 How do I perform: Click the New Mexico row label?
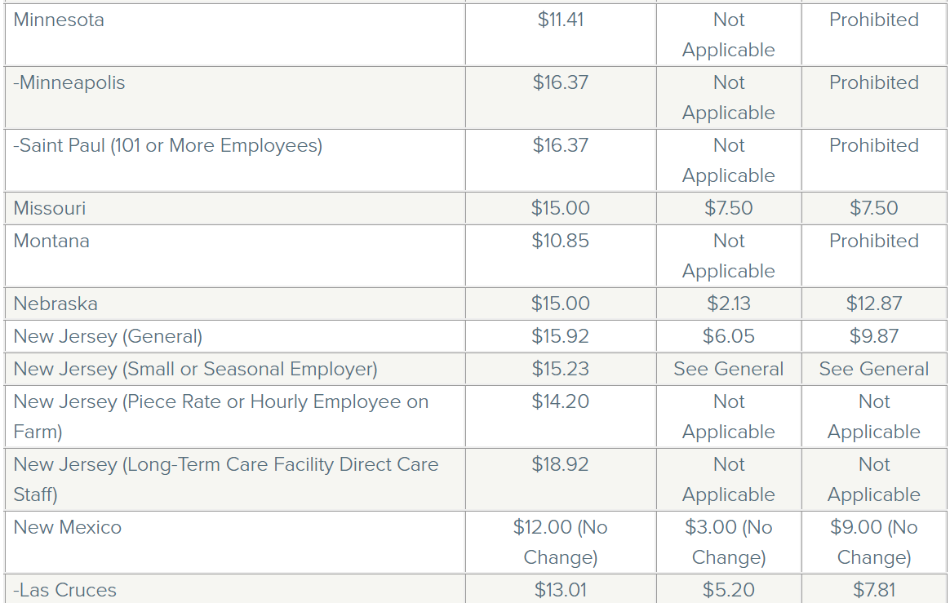(68, 528)
